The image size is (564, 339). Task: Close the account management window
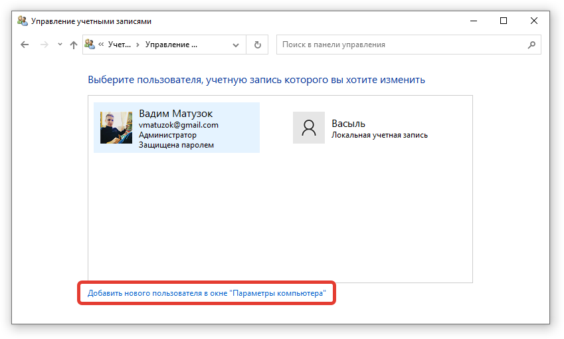pyautogui.click(x=534, y=21)
